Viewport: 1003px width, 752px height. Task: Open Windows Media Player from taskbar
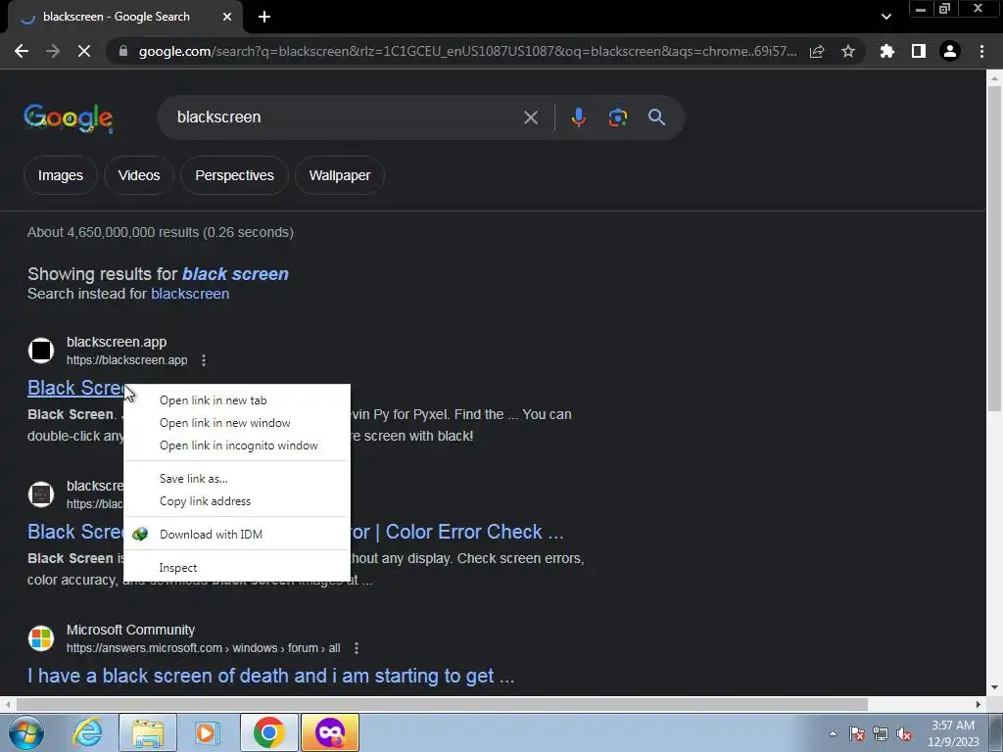click(208, 732)
